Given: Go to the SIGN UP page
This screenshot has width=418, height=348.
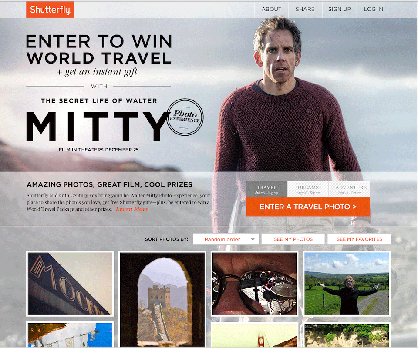Looking at the screenshot, I should pos(339,9).
